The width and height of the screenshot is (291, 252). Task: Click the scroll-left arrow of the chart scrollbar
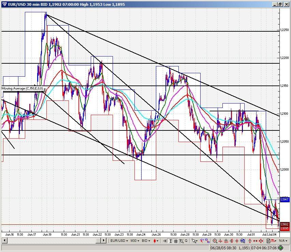coord(5,241)
